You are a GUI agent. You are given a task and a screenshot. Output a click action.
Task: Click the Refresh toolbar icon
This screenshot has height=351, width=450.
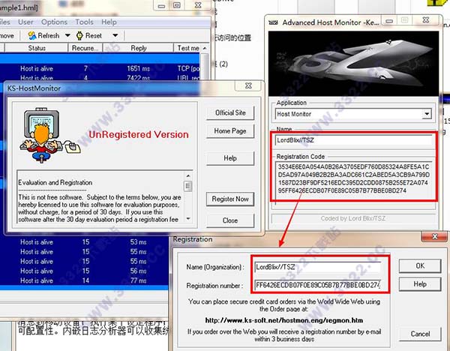pos(31,35)
